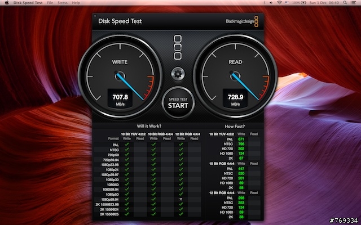Click the 2K 1556@25 checkmark under 12 Bit RGB Write
Image resolution: width=361 pixels, height=225 pixels.
coord(180,214)
